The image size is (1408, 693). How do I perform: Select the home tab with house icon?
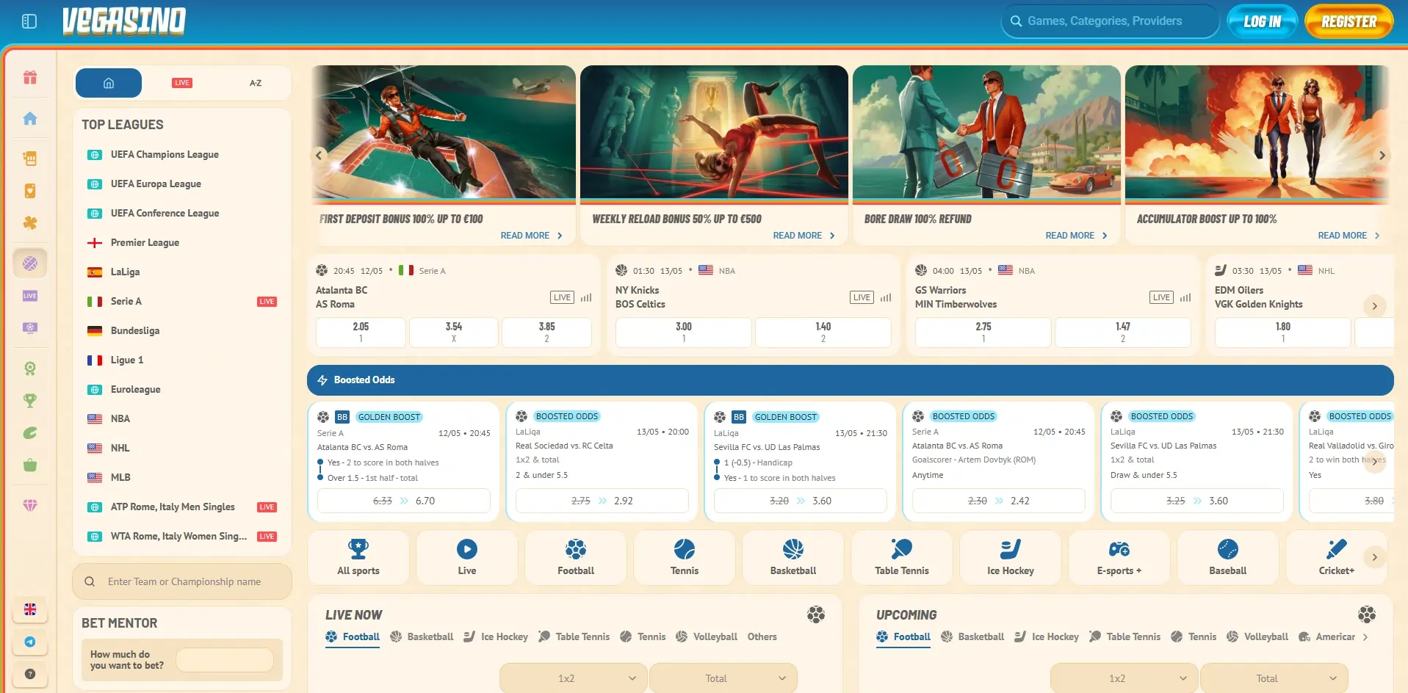109,83
